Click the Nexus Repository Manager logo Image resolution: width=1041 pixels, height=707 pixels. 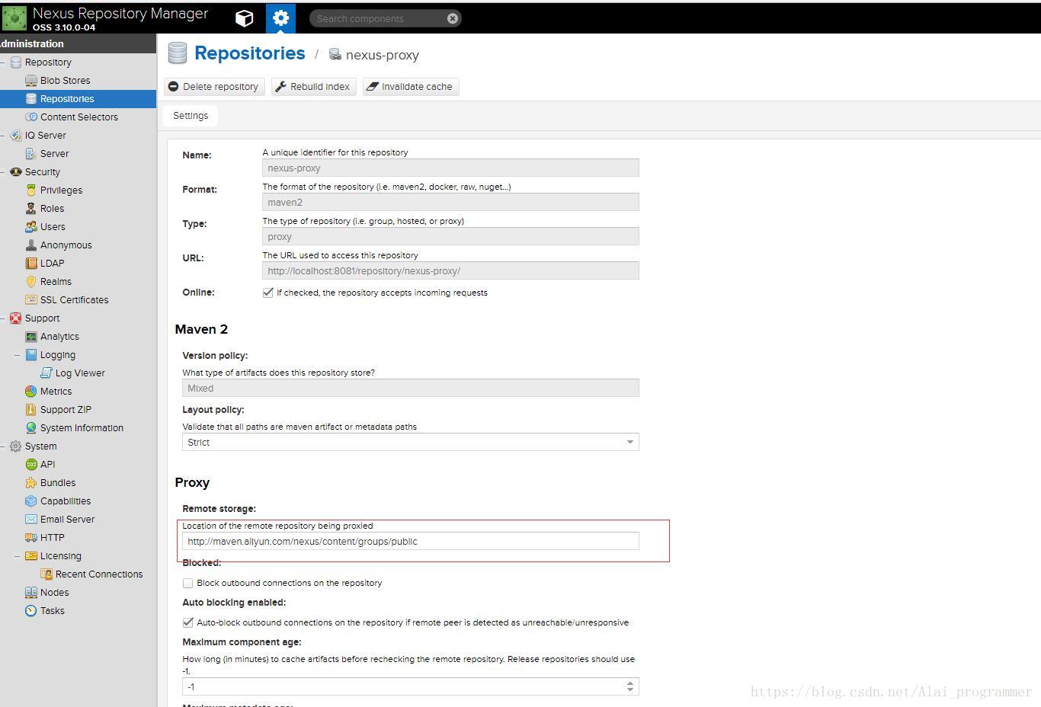pos(14,18)
